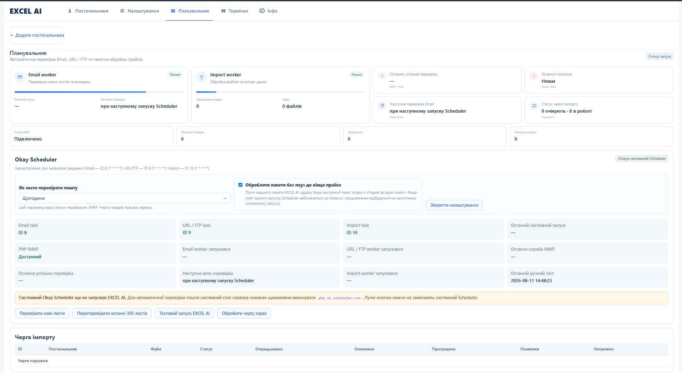This screenshot has width=682, height=373.
Task: Click Тестовий запуск EXCEL AI button
Action: (184, 313)
